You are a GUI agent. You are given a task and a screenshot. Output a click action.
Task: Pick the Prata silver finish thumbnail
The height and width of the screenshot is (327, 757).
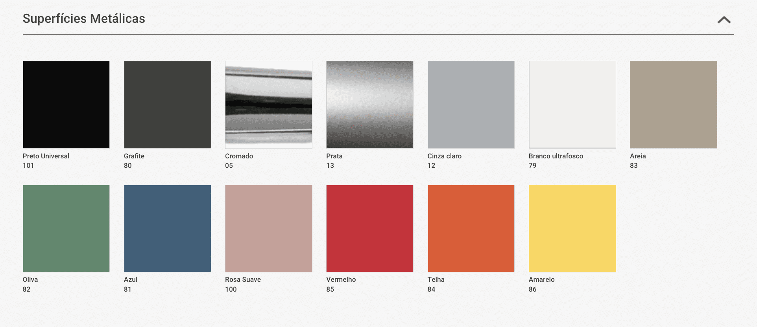[369, 105]
